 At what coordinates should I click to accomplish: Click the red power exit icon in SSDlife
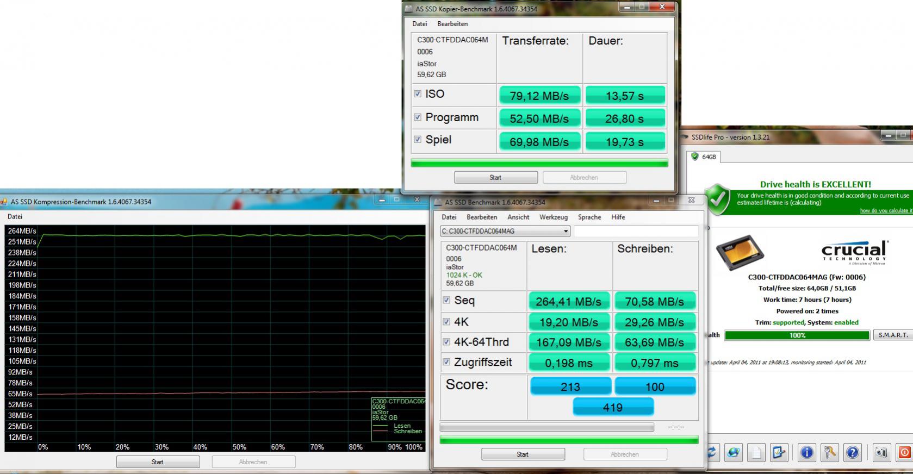[904, 452]
